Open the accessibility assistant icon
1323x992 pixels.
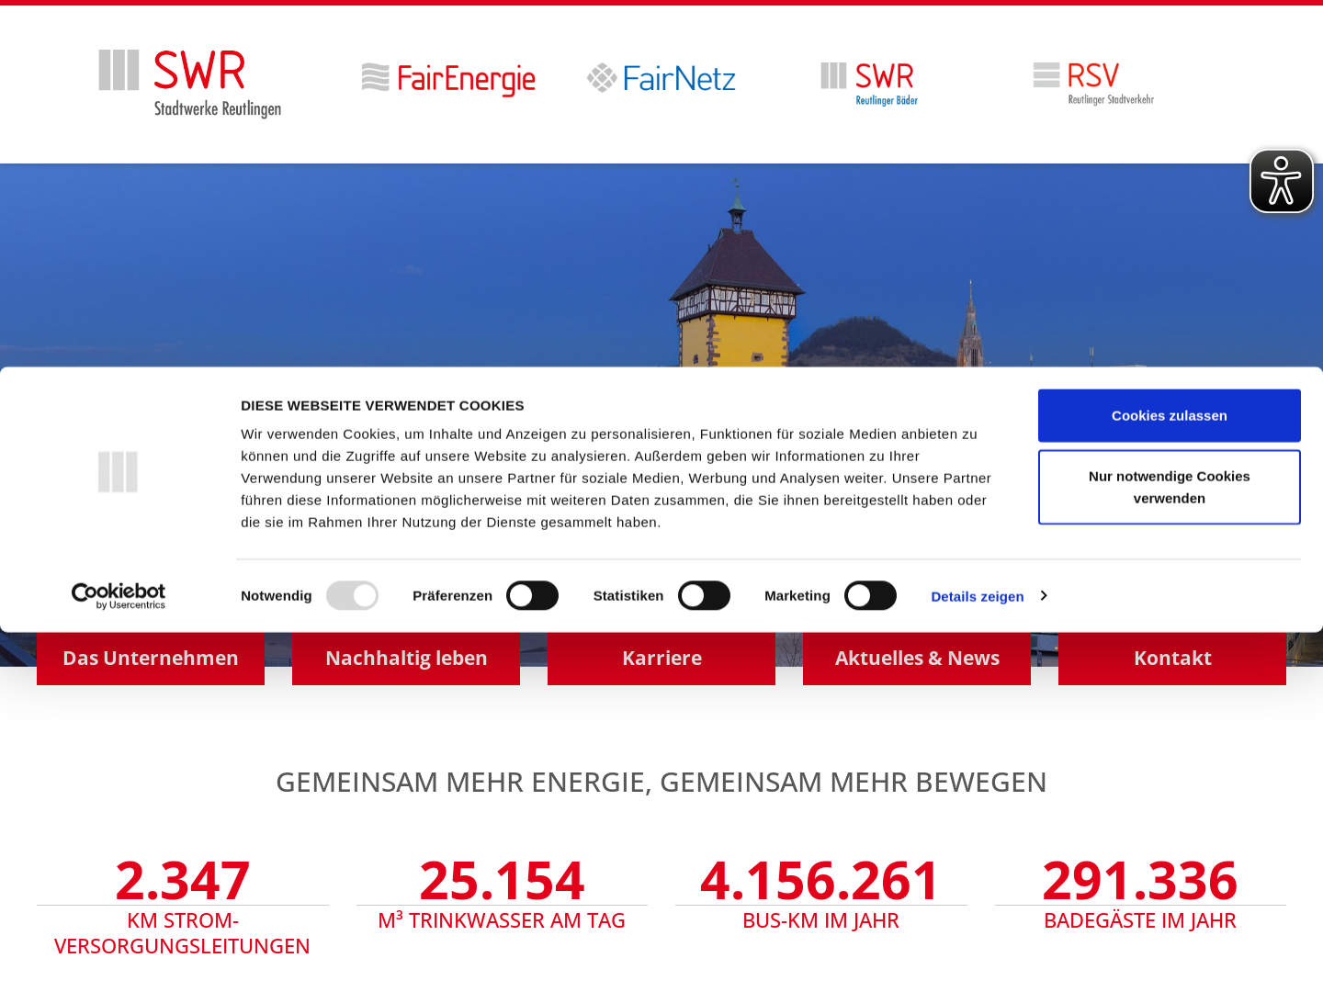tap(1282, 181)
